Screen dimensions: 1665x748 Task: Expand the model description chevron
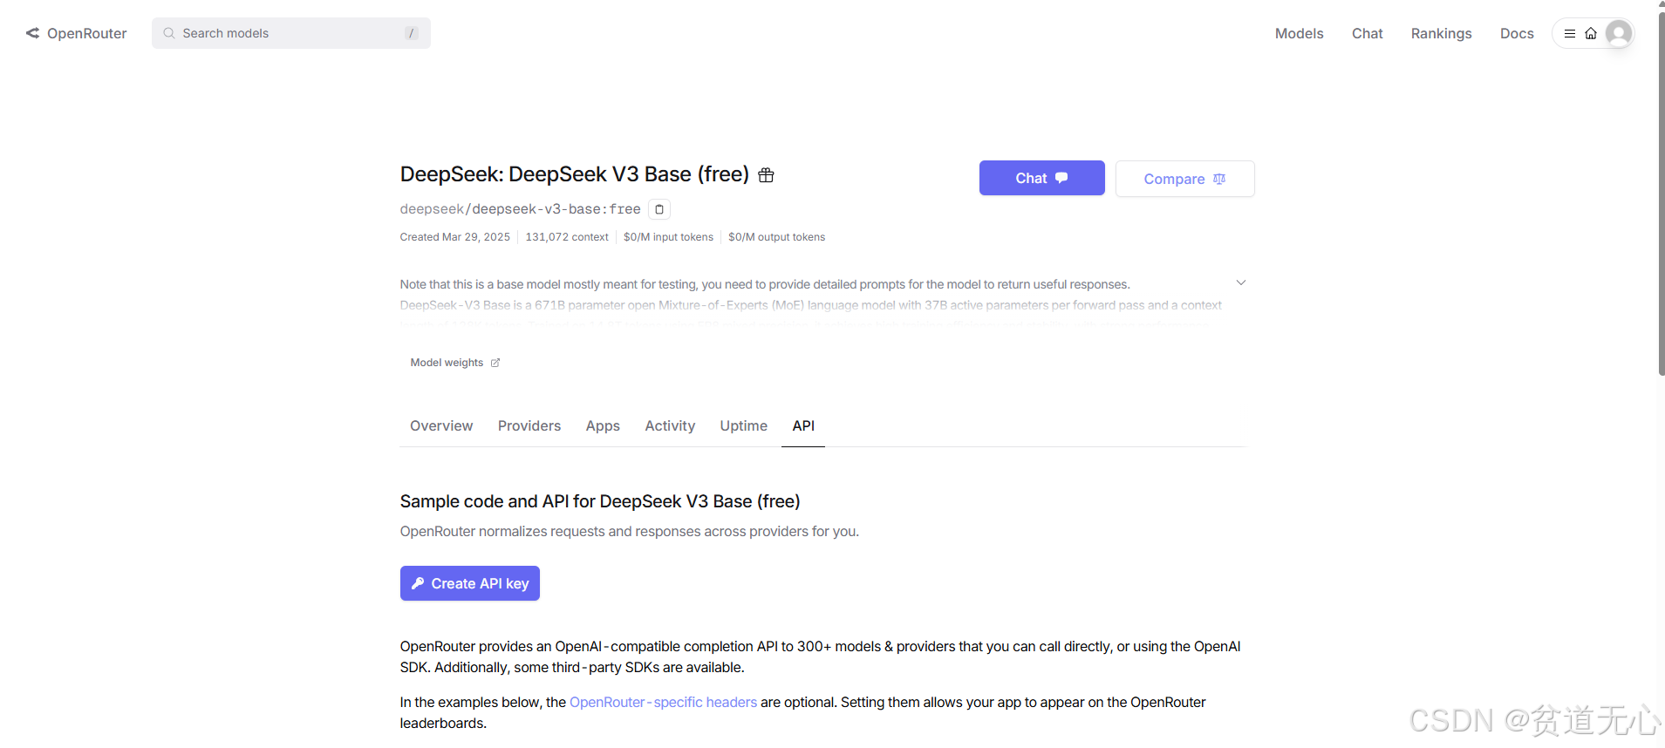click(1240, 282)
